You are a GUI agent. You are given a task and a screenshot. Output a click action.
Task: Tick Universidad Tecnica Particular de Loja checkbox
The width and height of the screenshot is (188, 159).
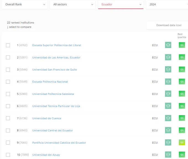(x=8, y=106)
